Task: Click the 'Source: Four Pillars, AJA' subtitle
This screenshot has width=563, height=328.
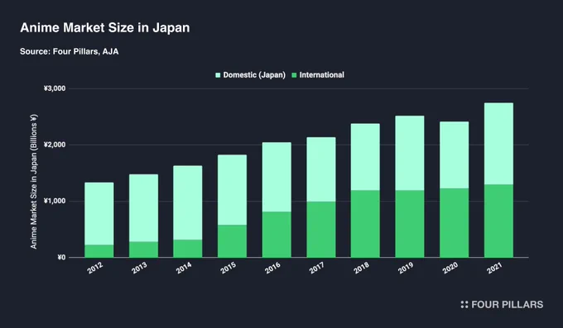Action: click(x=70, y=51)
